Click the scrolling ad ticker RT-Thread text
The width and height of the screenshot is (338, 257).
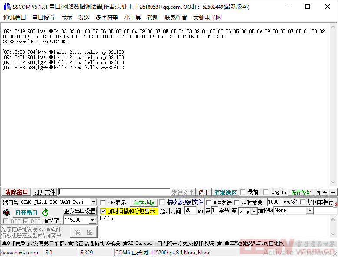point(169,244)
